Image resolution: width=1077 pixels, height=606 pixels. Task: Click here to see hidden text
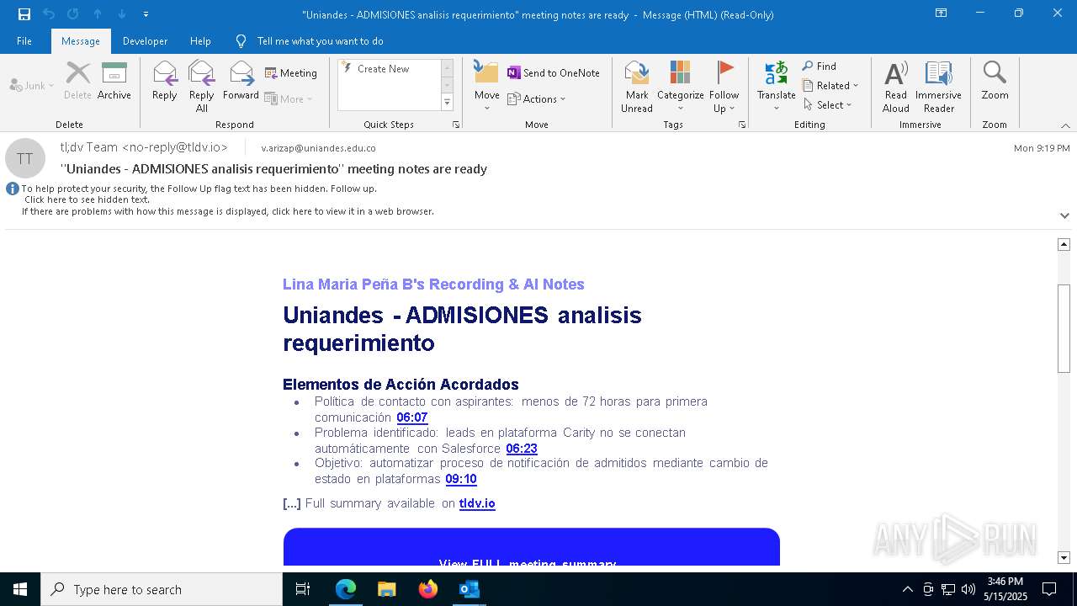coord(88,200)
